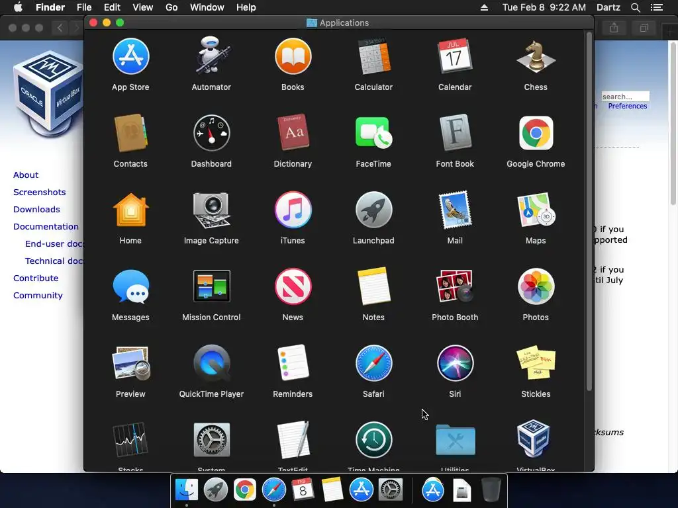Open the Screenshots link in Safari
The image size is (678, 508).
coord(39,192)
